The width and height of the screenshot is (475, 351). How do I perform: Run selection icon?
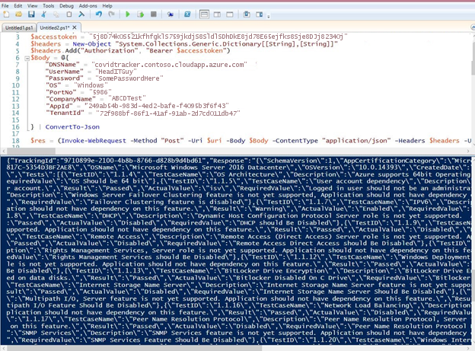coord(140,14)
